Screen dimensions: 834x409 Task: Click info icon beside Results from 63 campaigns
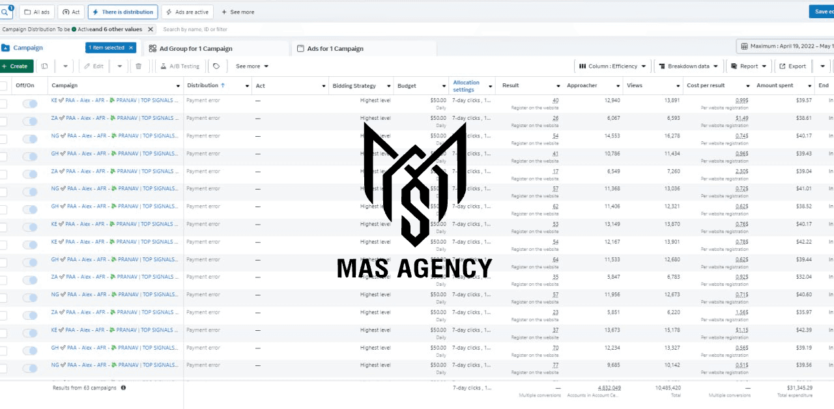[x=123, y=388]
